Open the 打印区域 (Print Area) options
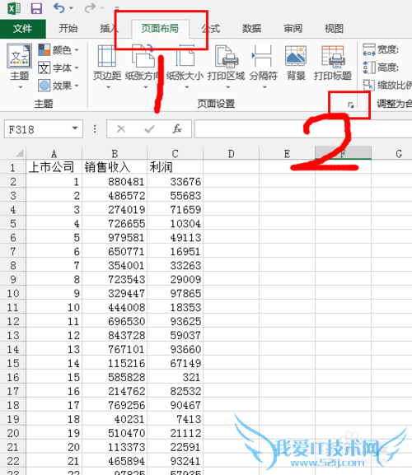This screenshot has width=412, height=475. (x=226, y=67)
